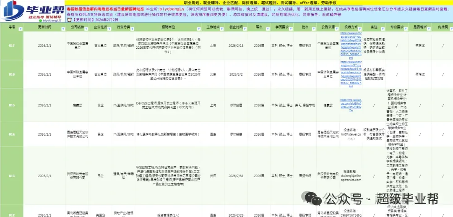Click the 毕业帮 logo image
The height and width of the screenshot is (217, 453).
click(32, 11)
